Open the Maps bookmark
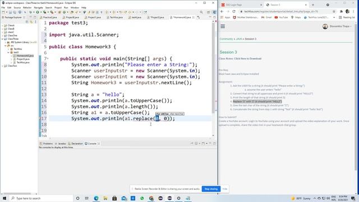 (296, 17)
